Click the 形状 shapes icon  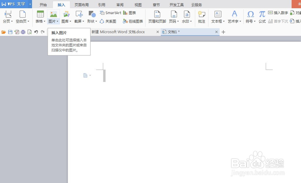point(92,14)
